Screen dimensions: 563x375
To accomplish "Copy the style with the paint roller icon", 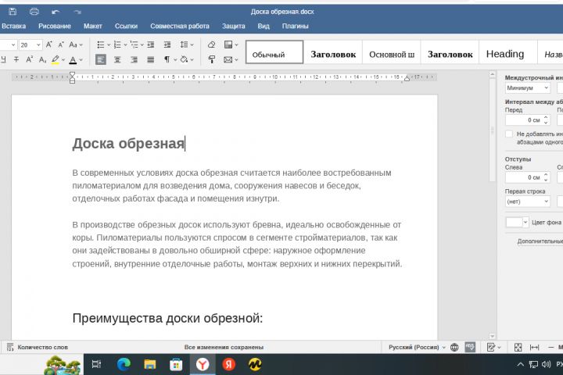I will 211,59.
